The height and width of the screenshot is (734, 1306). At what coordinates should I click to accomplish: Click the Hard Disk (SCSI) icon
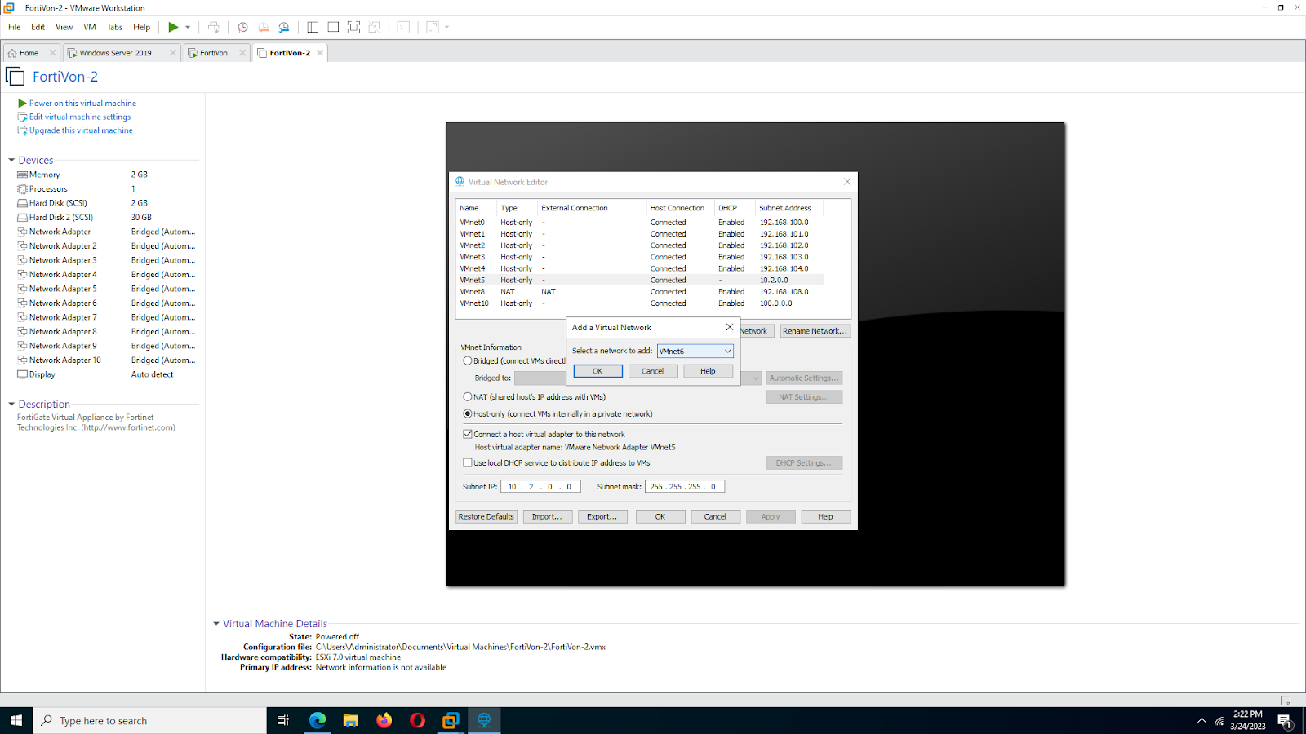(22, 203)
